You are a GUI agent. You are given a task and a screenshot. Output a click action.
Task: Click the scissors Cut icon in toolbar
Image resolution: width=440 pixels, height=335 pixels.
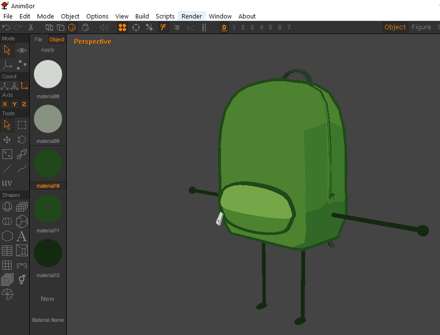31,28
